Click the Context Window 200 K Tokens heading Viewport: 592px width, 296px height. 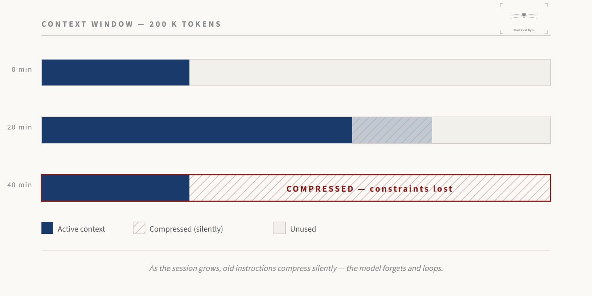click(131, 24)
